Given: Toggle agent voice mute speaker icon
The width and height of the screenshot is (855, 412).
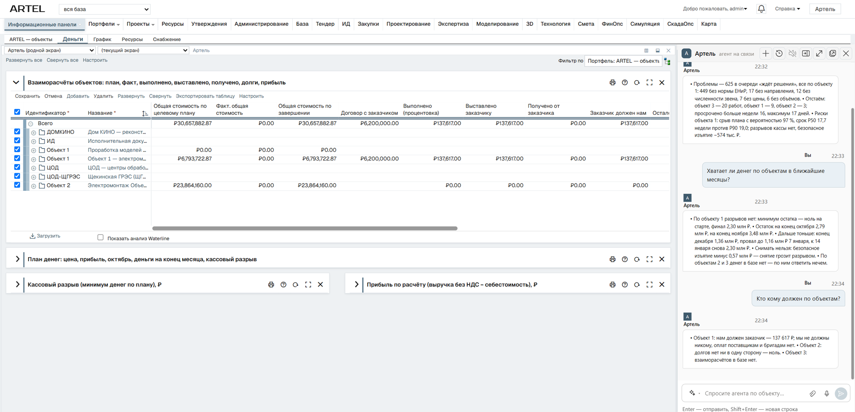Looking at the screenshot, I should [792, 53].
